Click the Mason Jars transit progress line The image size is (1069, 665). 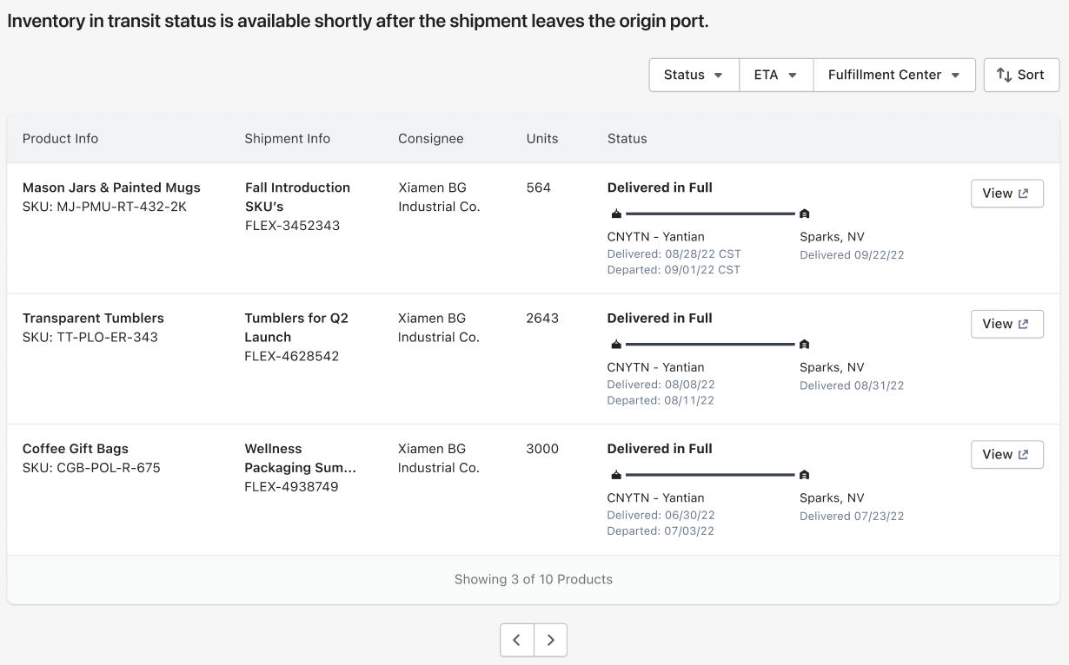709,214
